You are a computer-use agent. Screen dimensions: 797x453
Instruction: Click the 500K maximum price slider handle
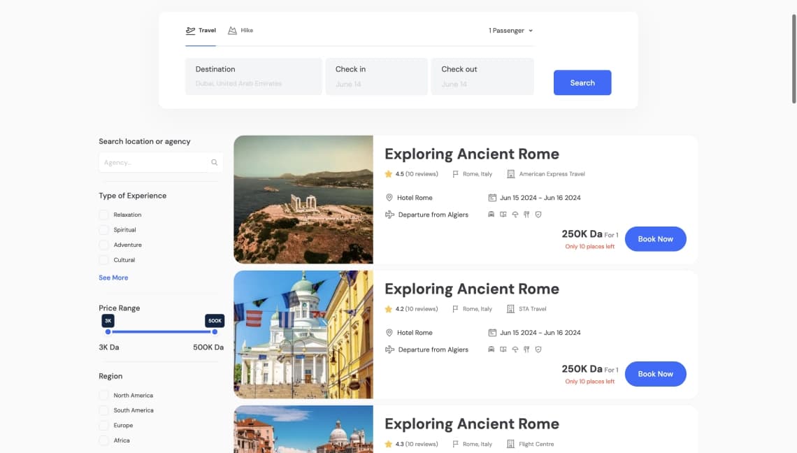[x=215, y=332]
